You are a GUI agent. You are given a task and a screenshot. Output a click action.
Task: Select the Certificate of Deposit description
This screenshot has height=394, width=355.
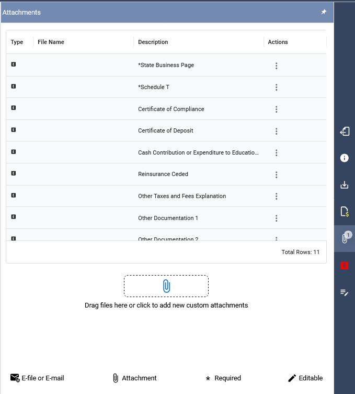point(165,130)
